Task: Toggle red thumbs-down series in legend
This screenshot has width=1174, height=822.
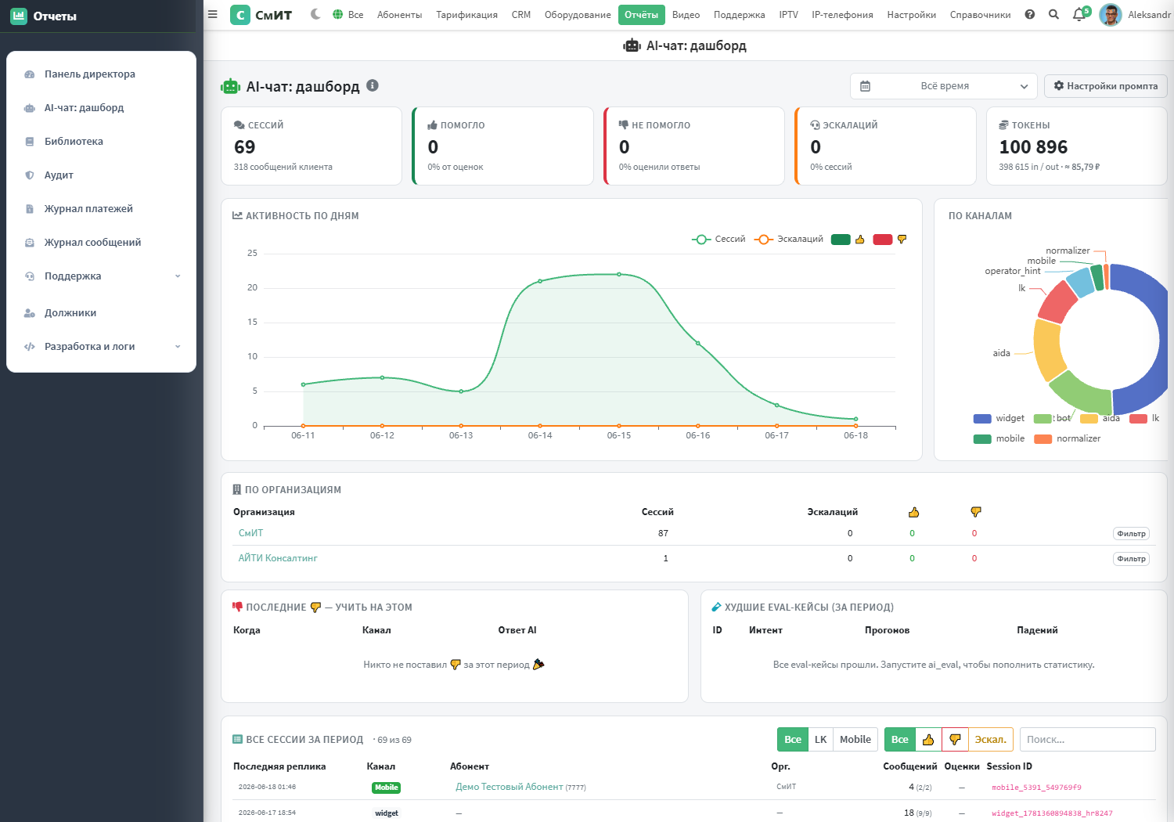Action: pos(890,240)
